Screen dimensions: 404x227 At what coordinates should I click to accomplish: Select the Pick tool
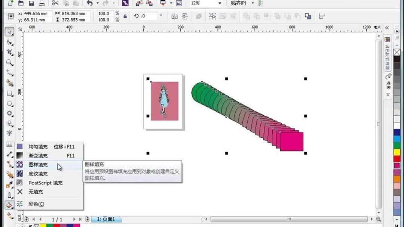coord(9,32)
